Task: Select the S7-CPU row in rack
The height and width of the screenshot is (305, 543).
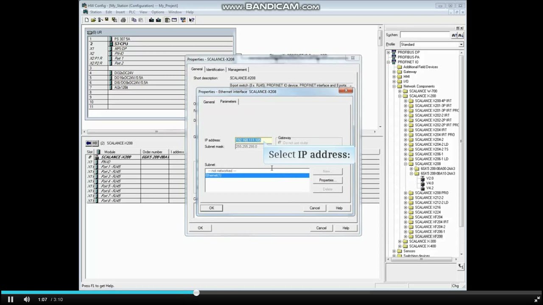Action: pyautogui.click(x=160, y=44)
